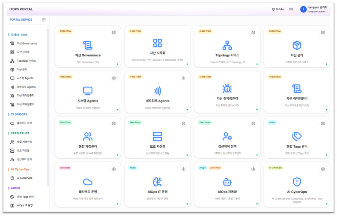
Task: Click the PORTAL SERVICE header label
Action: [x=21, y=20]
